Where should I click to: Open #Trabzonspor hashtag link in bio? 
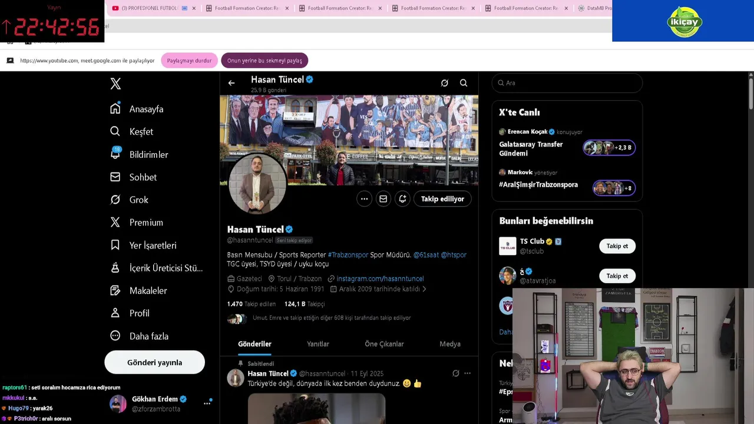pyautogui.click(x=348, y=255)
